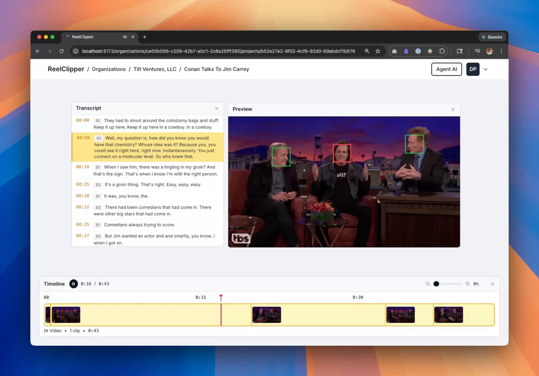Screen dimensions: 539x376
Task: Expand the user menu chevron beside DP
Action: (x=485, y=70)
